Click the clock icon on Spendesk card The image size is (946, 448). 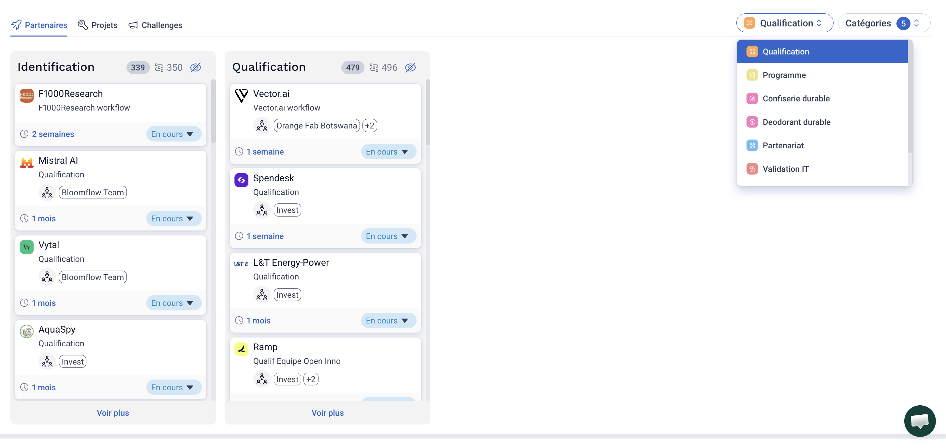tap(239, 236)
